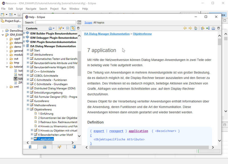Open the search scope dropdown arrow
The image size is (228, 164).
point(63,28)
